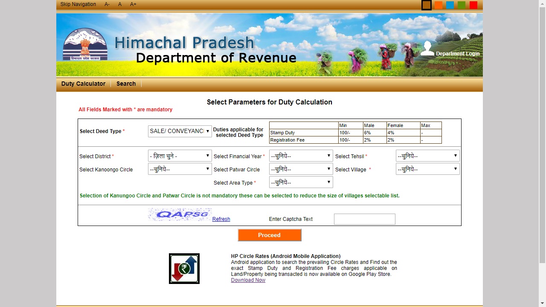Decrease font size using the A- icon
Viewport: 546px width, 307px height.
(x=107, y=4)
